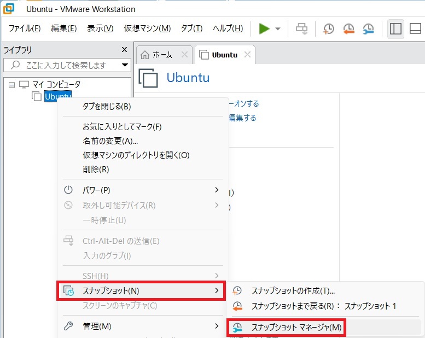425x338 pixels.
Task: Close the ホーム tab
Action: [x=184, y=55]
